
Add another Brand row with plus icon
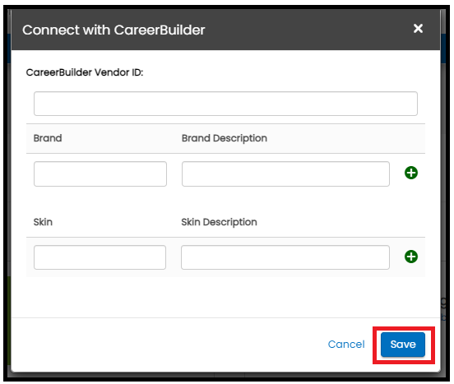411,173
